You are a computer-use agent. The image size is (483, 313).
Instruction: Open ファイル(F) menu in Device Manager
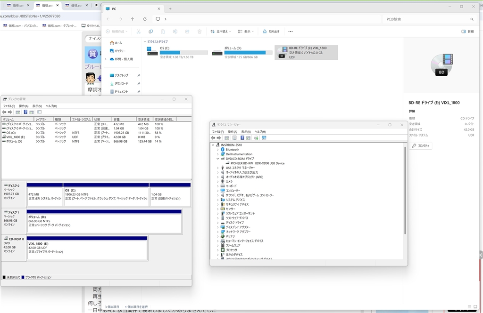217,132
